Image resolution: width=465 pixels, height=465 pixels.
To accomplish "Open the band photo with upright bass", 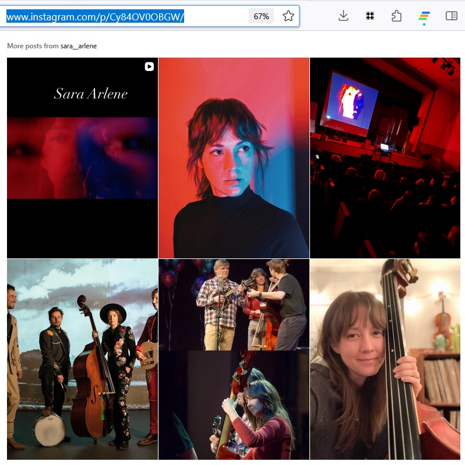I will [x=82, y=359].
